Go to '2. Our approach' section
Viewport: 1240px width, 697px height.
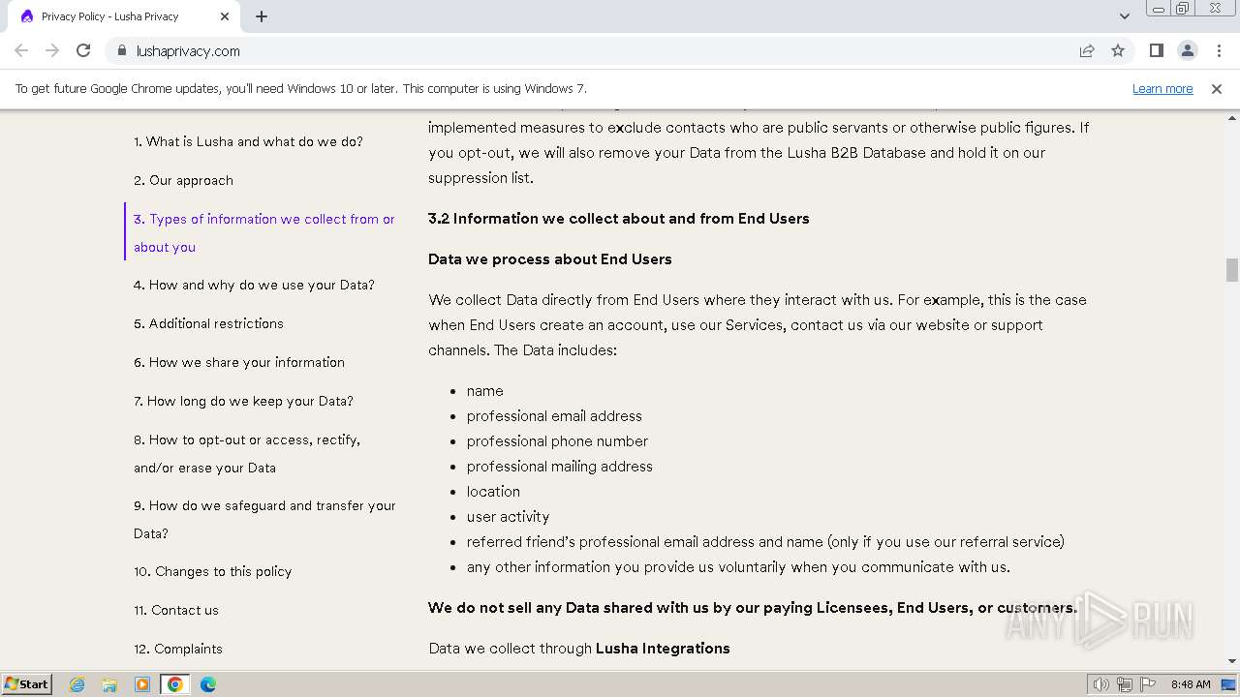(x=183, y=180)
